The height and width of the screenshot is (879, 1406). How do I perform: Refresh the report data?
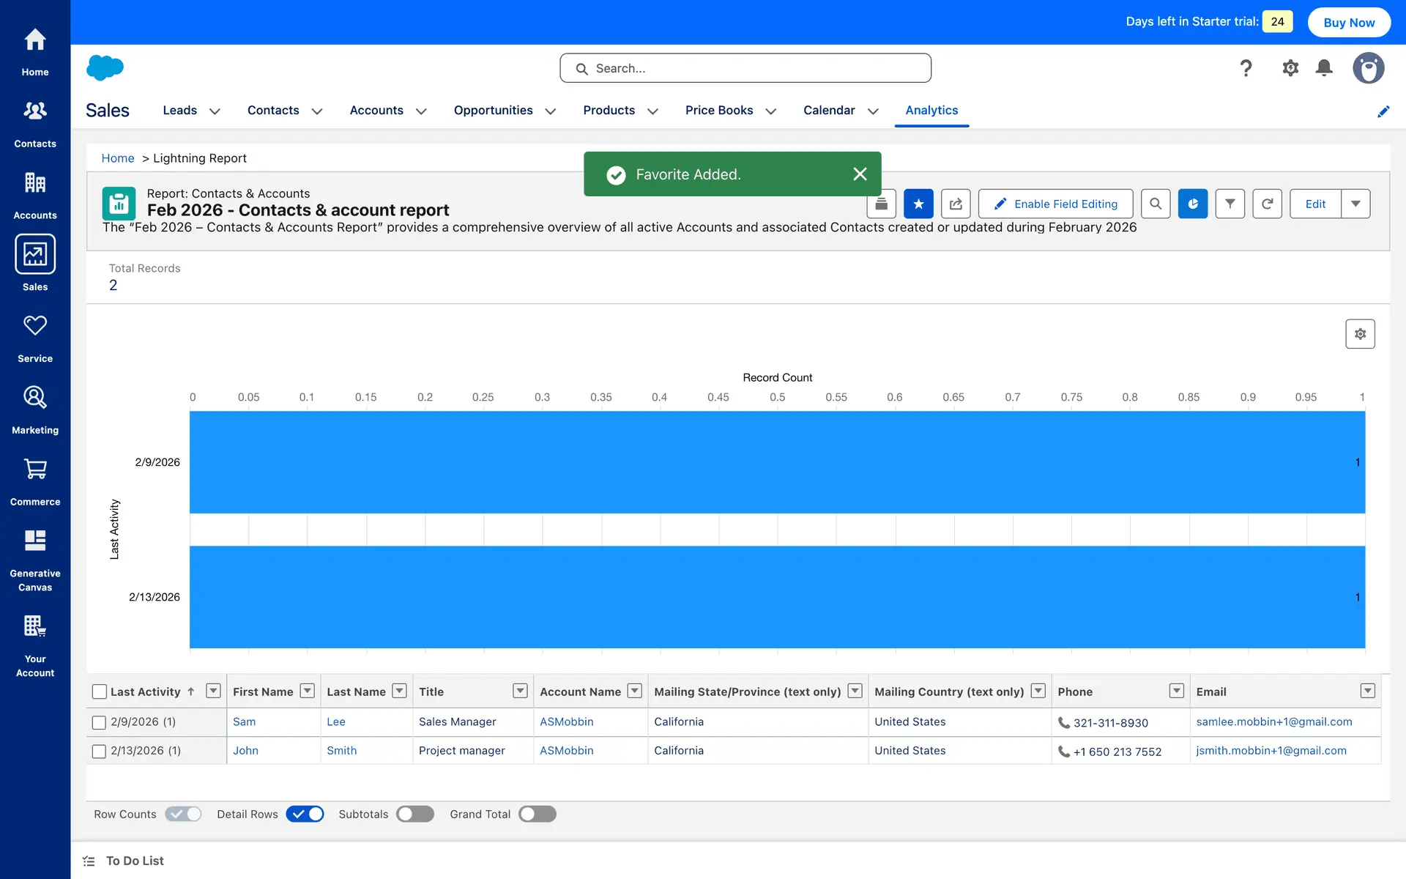[x=1267, y=204]
